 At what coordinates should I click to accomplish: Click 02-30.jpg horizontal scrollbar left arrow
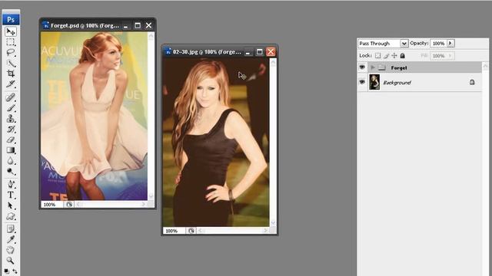200,231
